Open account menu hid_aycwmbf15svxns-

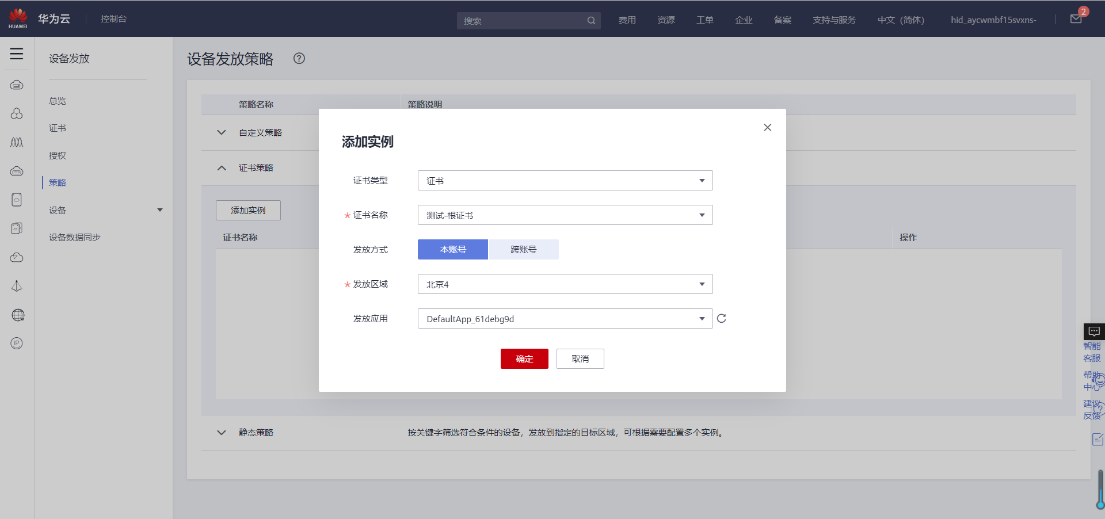point(993,20)
